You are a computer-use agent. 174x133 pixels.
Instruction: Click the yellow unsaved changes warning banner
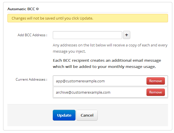pos(88,18)
